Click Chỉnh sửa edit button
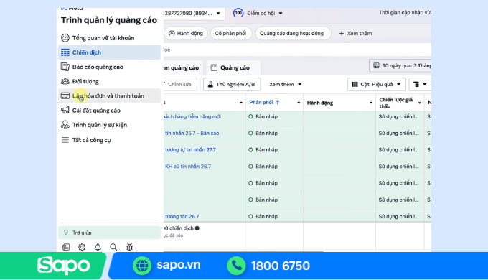 pyautogui.click(x=179, y=85)
